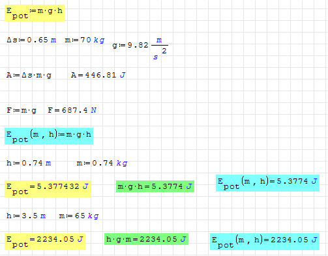Screen dimensions: 328x256
Task: Select the m := 70 kg assignment
Action: tap(85, 40)
